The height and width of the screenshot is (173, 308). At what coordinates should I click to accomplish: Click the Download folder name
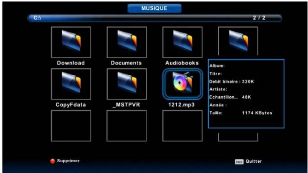(x=71, y=63)
